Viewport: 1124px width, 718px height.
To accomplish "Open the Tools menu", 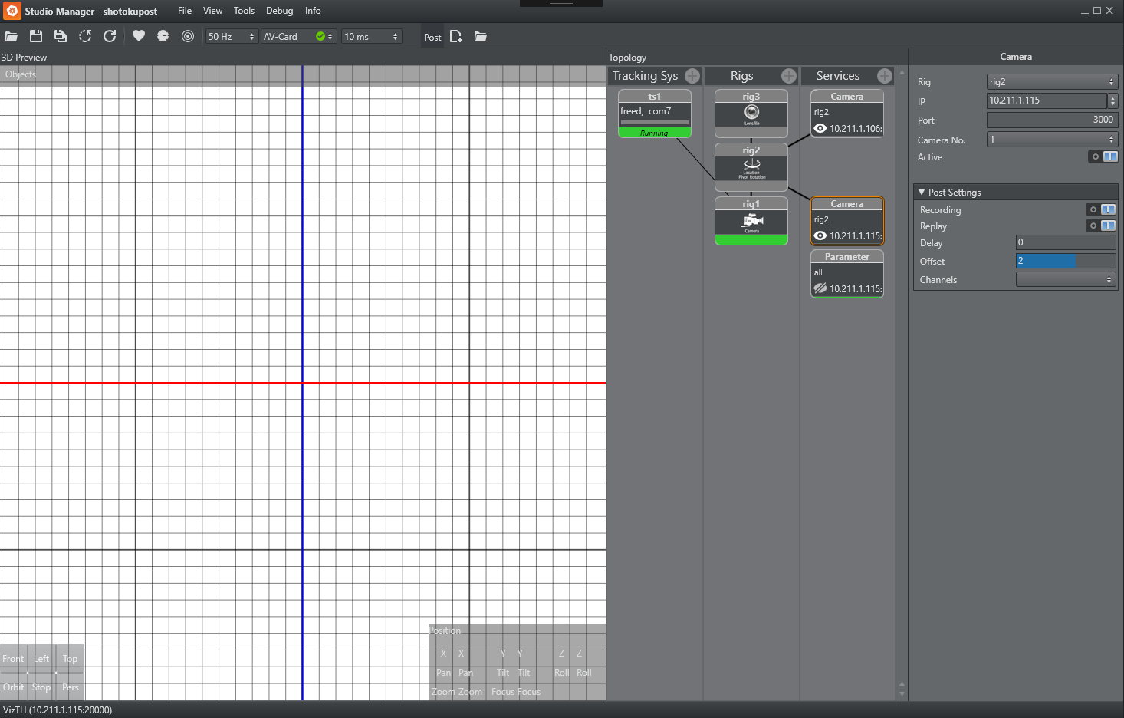I will (244, 11).
